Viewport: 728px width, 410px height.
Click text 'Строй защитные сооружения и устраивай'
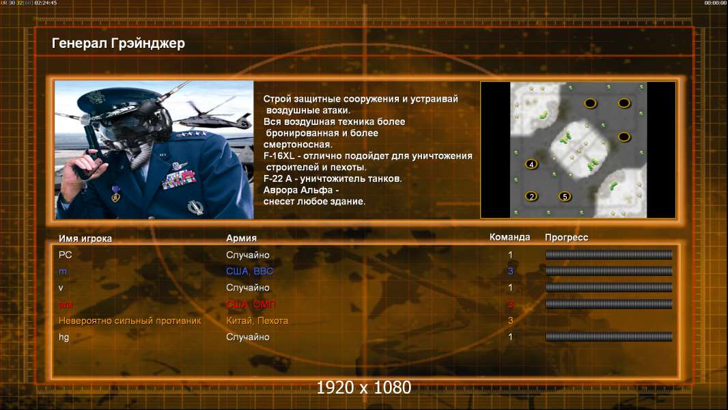(x=361, y=99)
